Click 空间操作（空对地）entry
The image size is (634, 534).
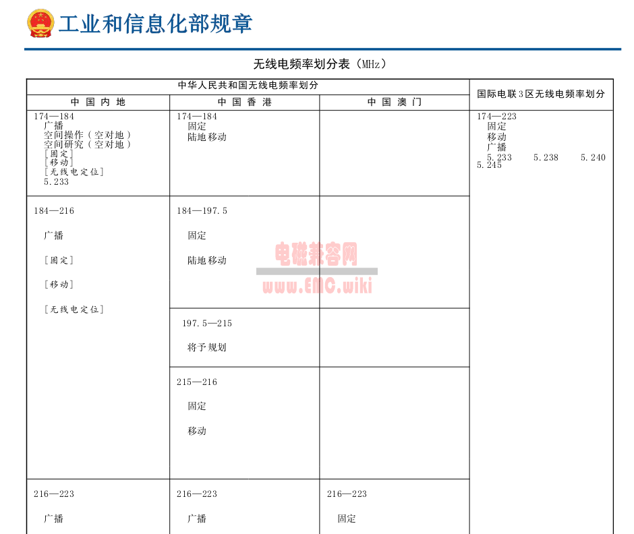click(87, 135)
